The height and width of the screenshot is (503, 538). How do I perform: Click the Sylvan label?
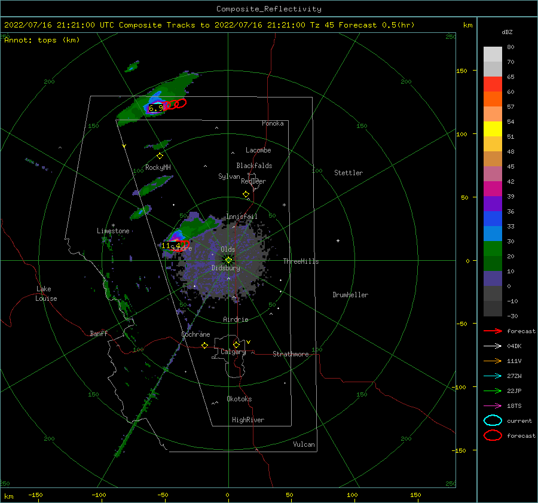[229, 176]
